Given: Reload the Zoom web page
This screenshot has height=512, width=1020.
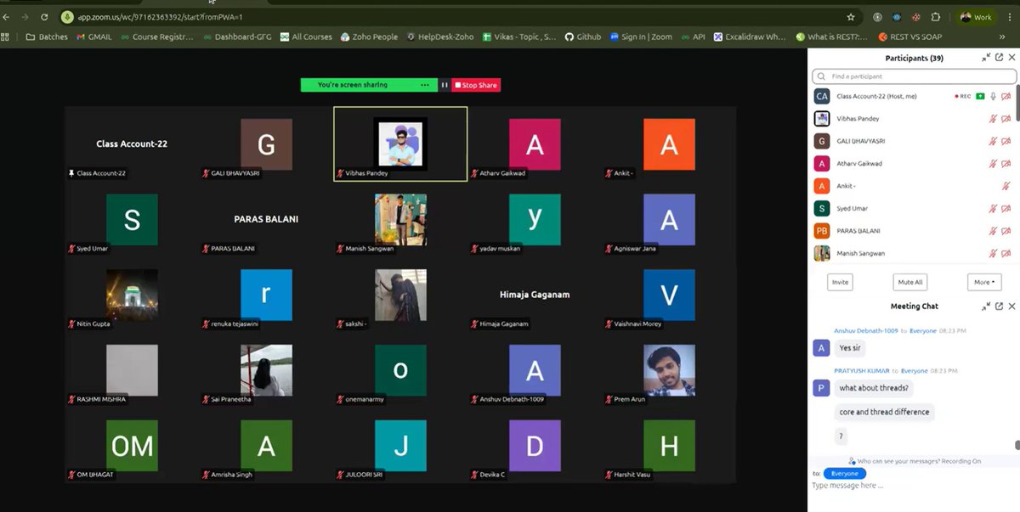Looking at the screenshot, I should (x=44, y=17).
